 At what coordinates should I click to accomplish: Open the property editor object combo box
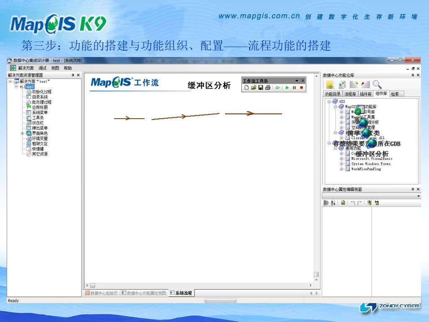(x=372, y=196)
